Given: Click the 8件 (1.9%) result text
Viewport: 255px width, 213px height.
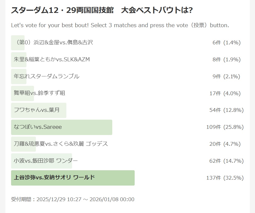Looking at the screenshot, I should point(227,59).
